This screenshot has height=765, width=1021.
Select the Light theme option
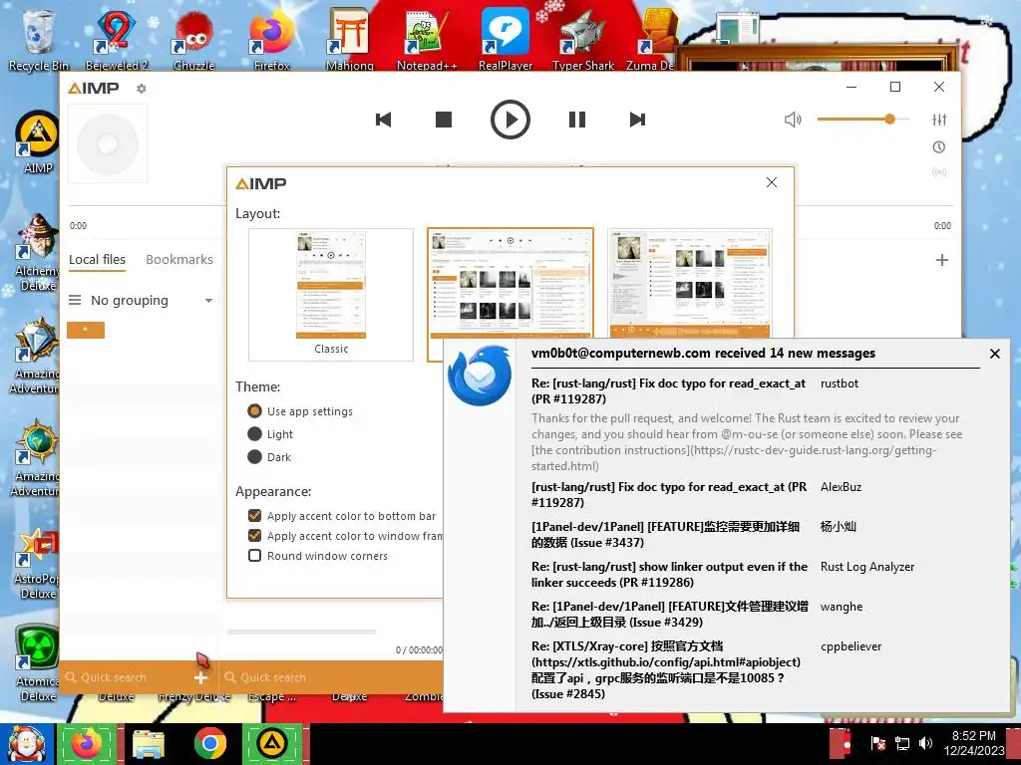tap(270, 434)
